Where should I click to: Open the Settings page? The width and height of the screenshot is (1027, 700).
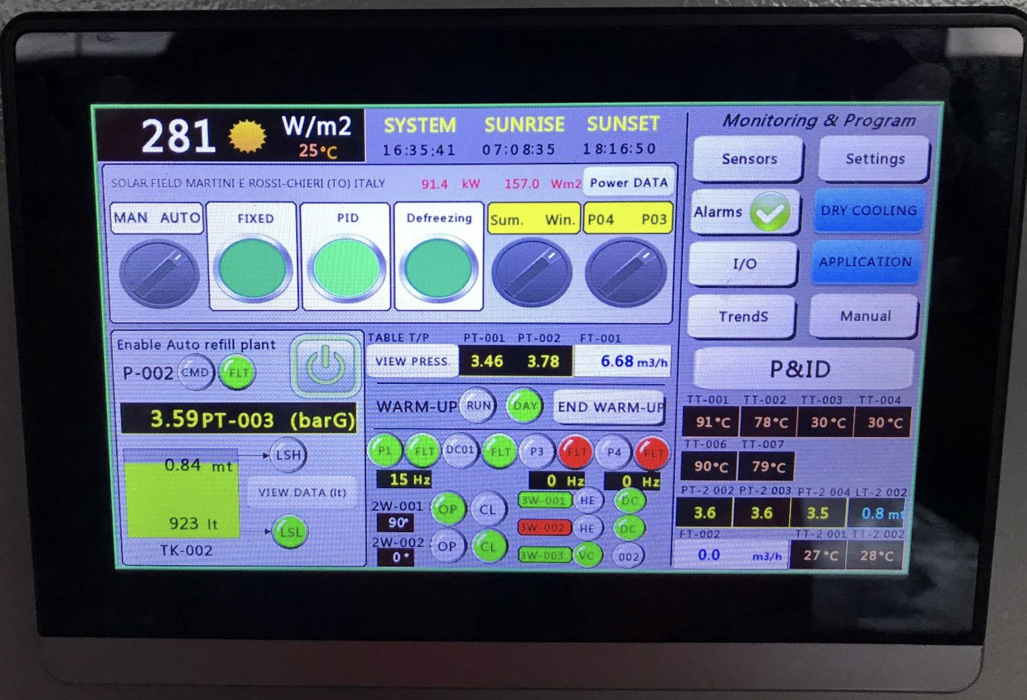(875, 159)
